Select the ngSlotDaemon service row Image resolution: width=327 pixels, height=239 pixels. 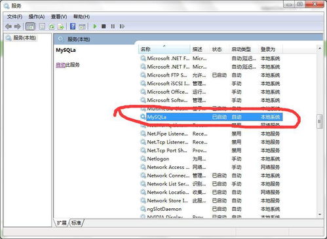pyautogui.click(x=212, y=209)
